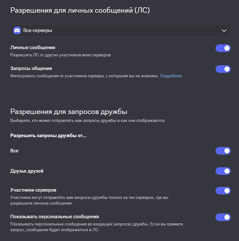Image resolution: width=239 pixels, height=241 pixels.
Task: Click the description "Разрешить ЛС от других участников"
Action: coord(46,55)
